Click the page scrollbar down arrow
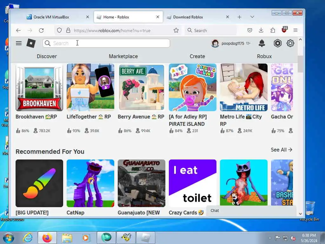 tap(300, 214)
